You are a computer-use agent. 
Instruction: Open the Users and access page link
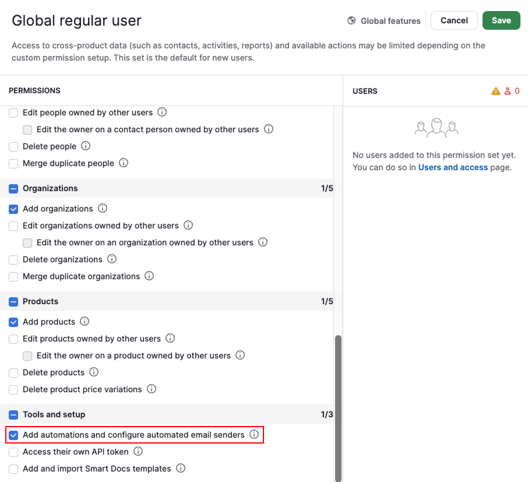pos(453,167)
